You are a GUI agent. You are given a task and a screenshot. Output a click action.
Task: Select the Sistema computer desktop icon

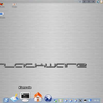point(2,15)
